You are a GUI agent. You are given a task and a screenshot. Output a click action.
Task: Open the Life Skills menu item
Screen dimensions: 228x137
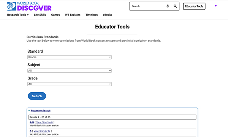click(x=40, y=15)
